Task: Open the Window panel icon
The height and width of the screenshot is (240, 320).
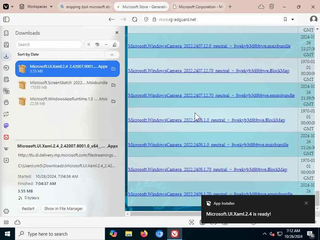Action: click(6, 102)
